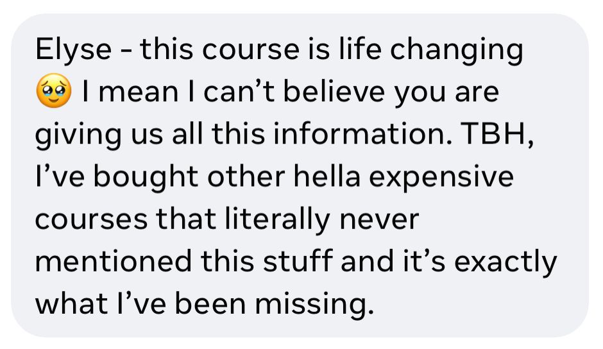The width and height of the screenshot is (603, 349).
Task: Click the word 'believe' in the message
Action: coord(334,92)
